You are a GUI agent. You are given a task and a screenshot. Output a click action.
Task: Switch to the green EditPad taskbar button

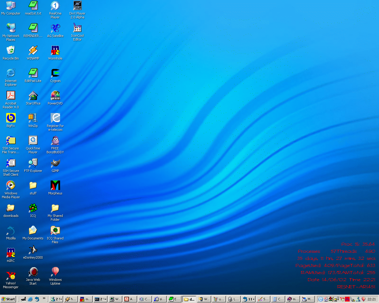(174, 299)
